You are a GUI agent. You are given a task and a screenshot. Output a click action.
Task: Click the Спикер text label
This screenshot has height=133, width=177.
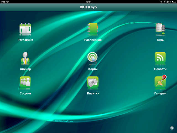click(x=25, y=69)
